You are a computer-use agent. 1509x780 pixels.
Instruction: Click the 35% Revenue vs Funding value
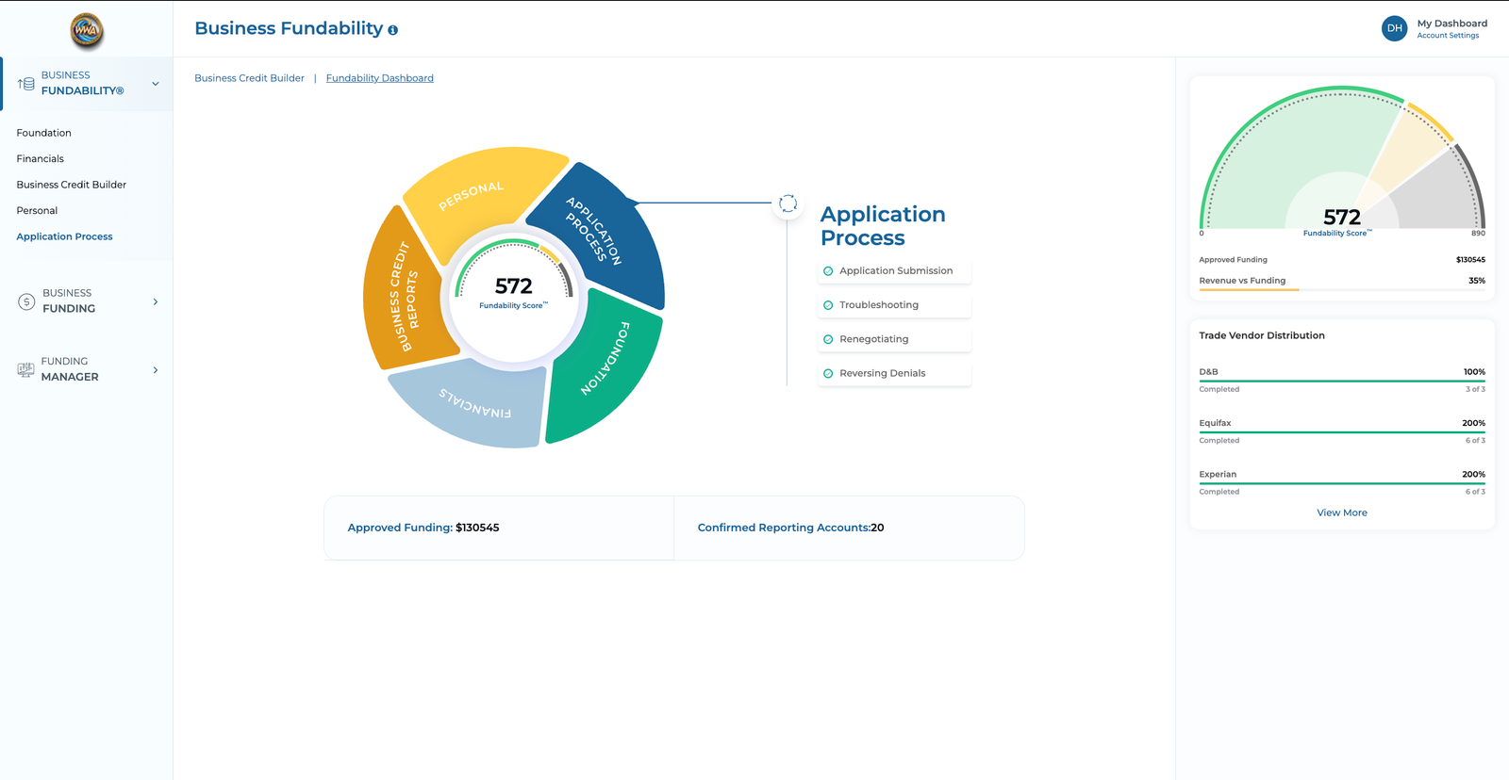tap(1477, 281)
